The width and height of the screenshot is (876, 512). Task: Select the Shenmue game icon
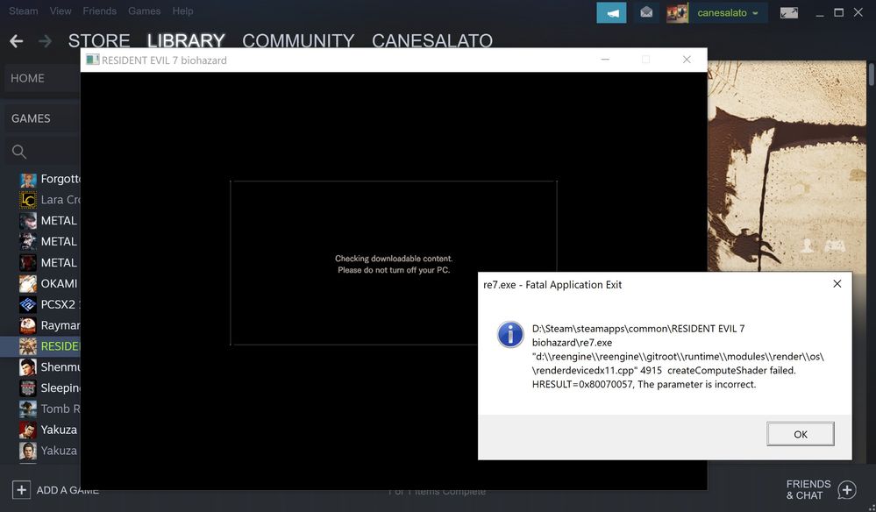point(28,367)
